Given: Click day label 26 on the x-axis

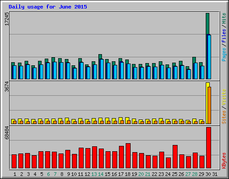Looking at the screenshot, I should [181, 174].
